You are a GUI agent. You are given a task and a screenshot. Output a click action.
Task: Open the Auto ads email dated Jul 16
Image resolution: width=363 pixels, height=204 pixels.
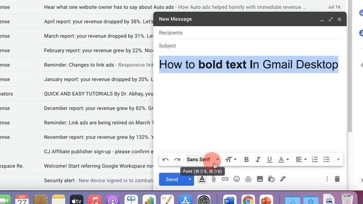pos(172,7)
